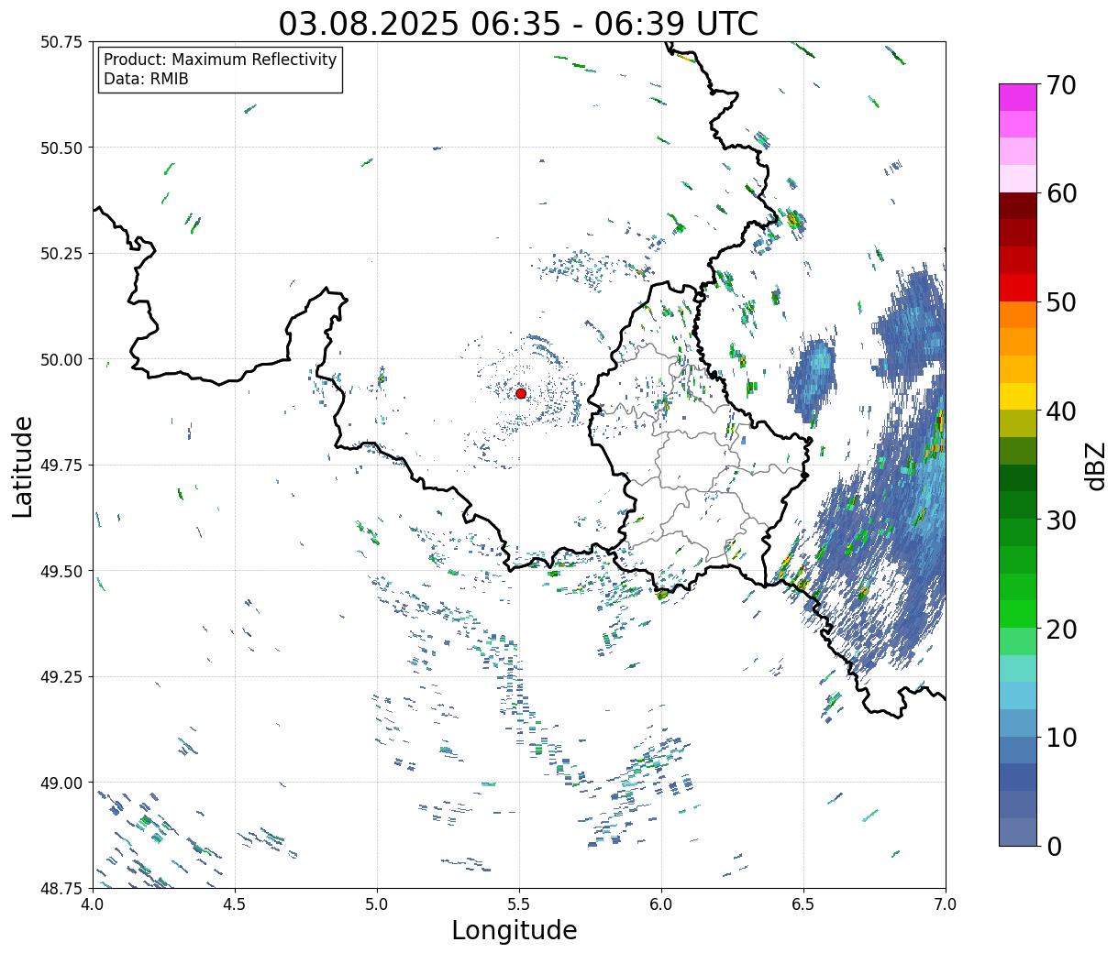The image size is (1118, 953).
Task: Click the latitude tick label 50.25
Action: click(x=61, y=254)
